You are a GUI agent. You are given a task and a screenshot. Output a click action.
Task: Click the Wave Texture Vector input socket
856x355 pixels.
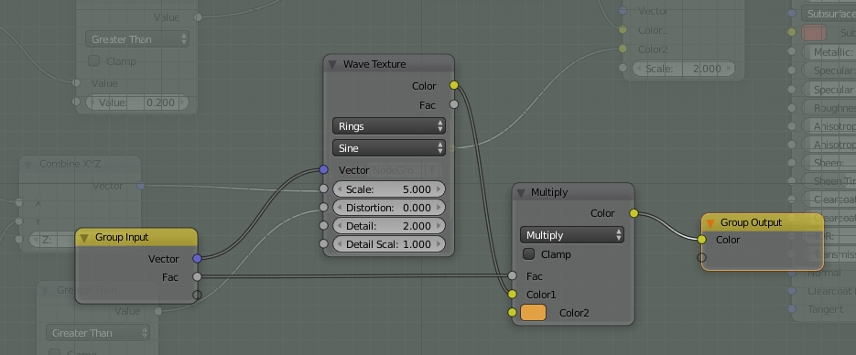click(x=324, y=170)
